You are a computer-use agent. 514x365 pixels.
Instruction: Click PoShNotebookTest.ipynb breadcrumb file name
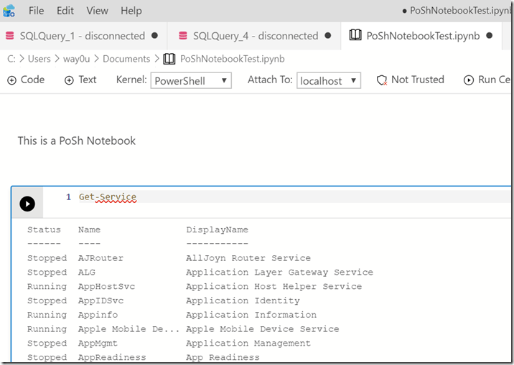pos(233,59)
